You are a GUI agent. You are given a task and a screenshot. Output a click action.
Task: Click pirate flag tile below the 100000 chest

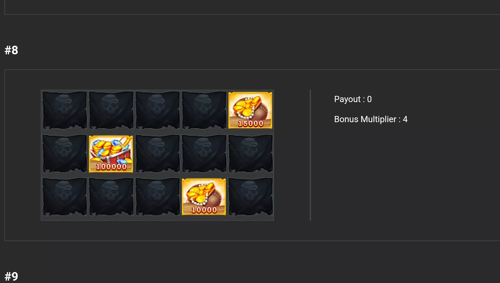tap(111, 197)
